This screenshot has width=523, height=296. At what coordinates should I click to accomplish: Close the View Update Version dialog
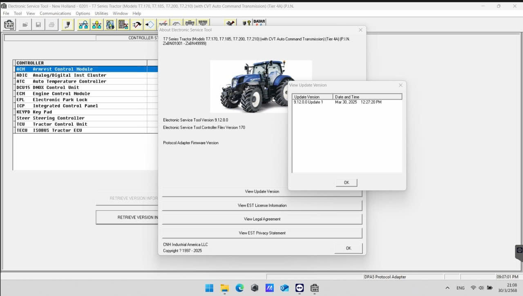tap(400, 85)
